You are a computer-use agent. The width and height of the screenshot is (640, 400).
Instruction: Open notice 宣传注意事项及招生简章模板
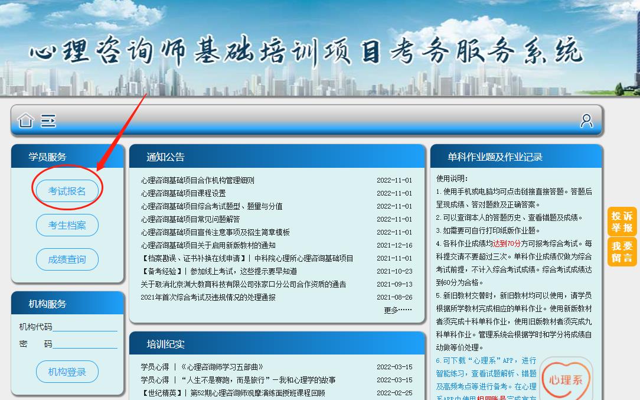215,232
